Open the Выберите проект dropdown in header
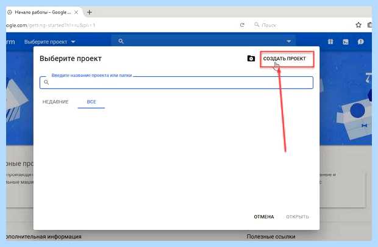The height and width of the screenshot is (247, 378). click(x=49, y=41)
